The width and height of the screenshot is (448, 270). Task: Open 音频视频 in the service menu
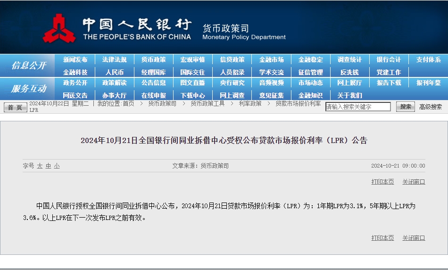coord(271,83)
